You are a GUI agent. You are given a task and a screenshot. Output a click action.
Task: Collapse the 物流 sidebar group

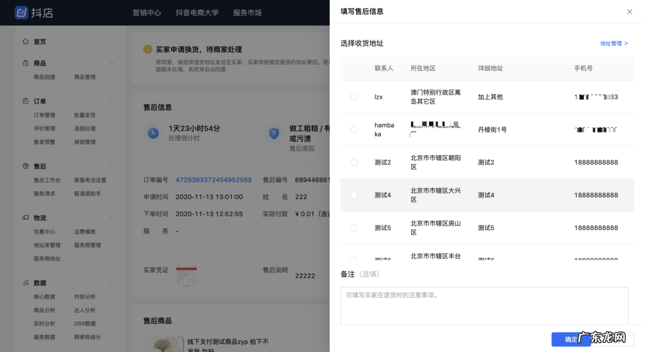(x=112, y=217)
